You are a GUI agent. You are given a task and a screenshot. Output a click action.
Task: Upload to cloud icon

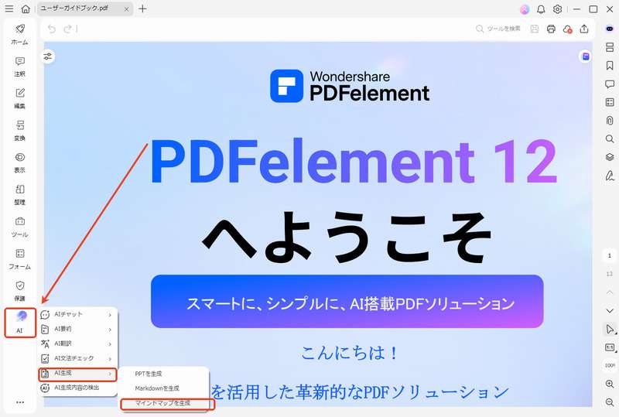(568, 29)
